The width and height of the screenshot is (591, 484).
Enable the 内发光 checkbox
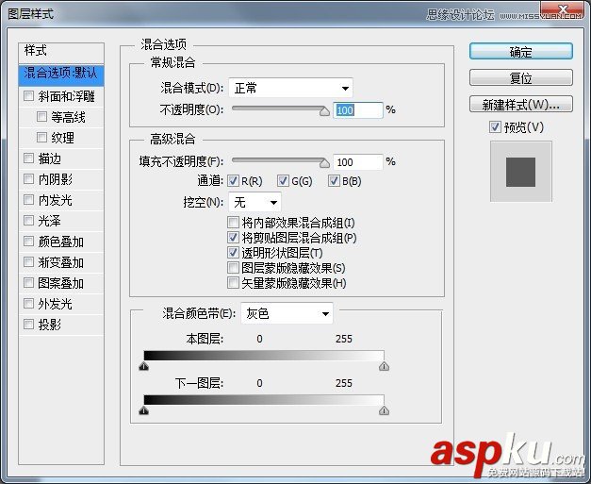coord(28,200)
